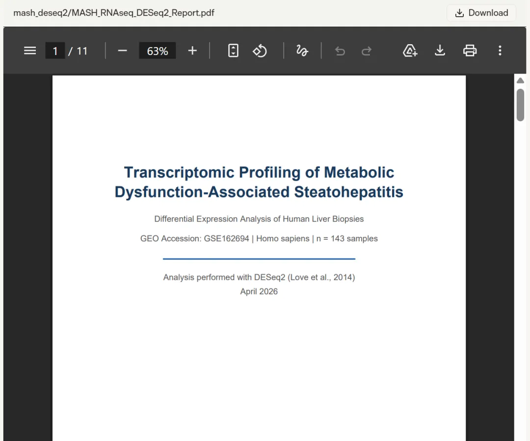Save the PDF to Google Drive icon

coord(410,51)
